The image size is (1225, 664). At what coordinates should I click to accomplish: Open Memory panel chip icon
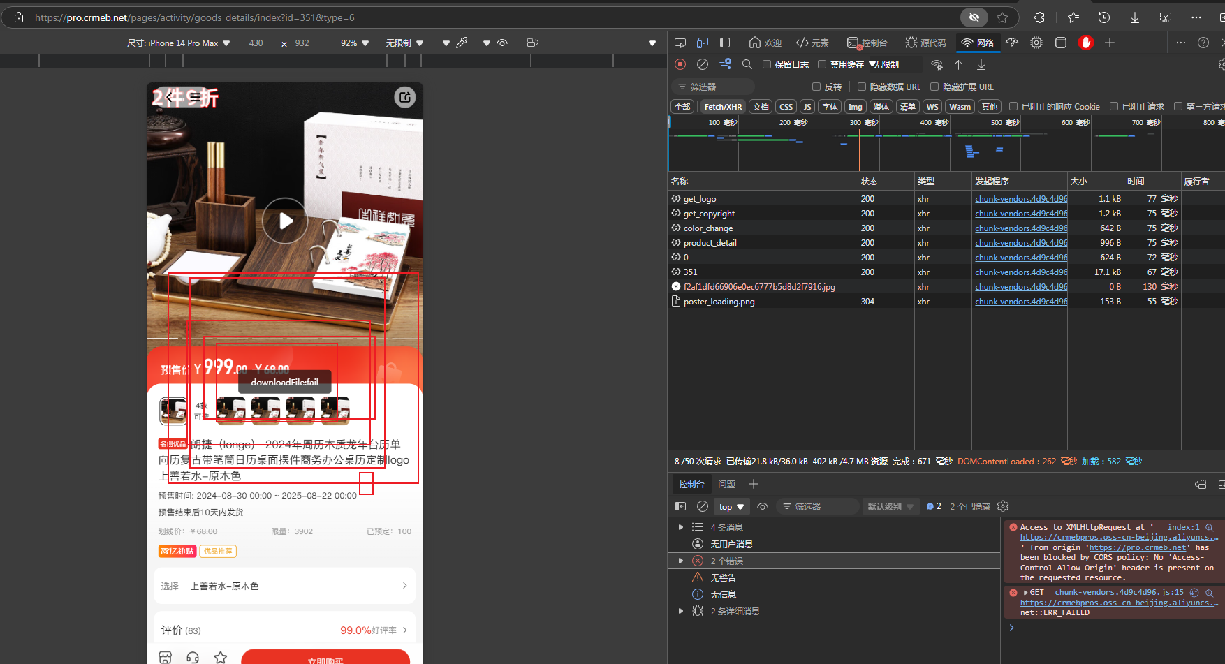[x=1036, y=43]
